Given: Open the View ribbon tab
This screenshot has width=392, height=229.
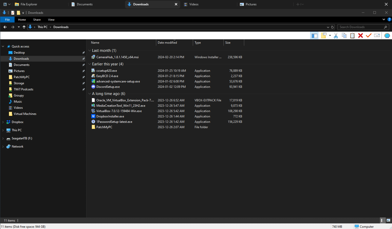Looking at the screenshot, I should click(51, 20).
